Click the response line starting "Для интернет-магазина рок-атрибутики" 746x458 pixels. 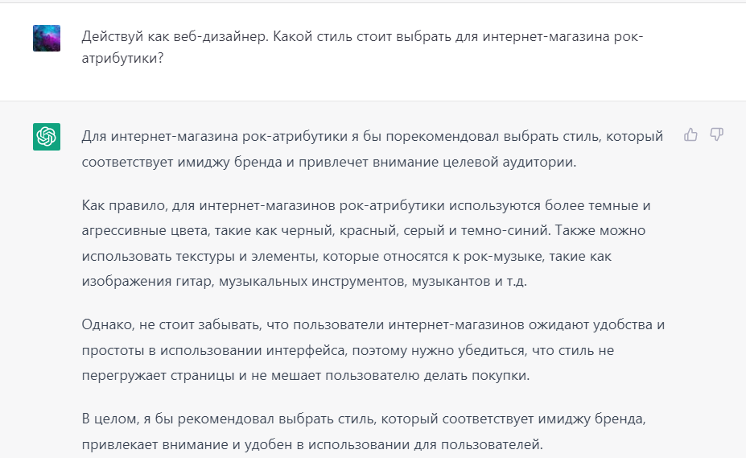(x=372, y=137)
